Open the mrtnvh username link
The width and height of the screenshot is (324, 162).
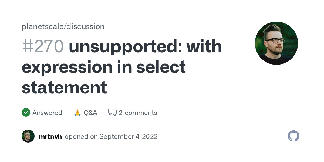click(50, 136)
